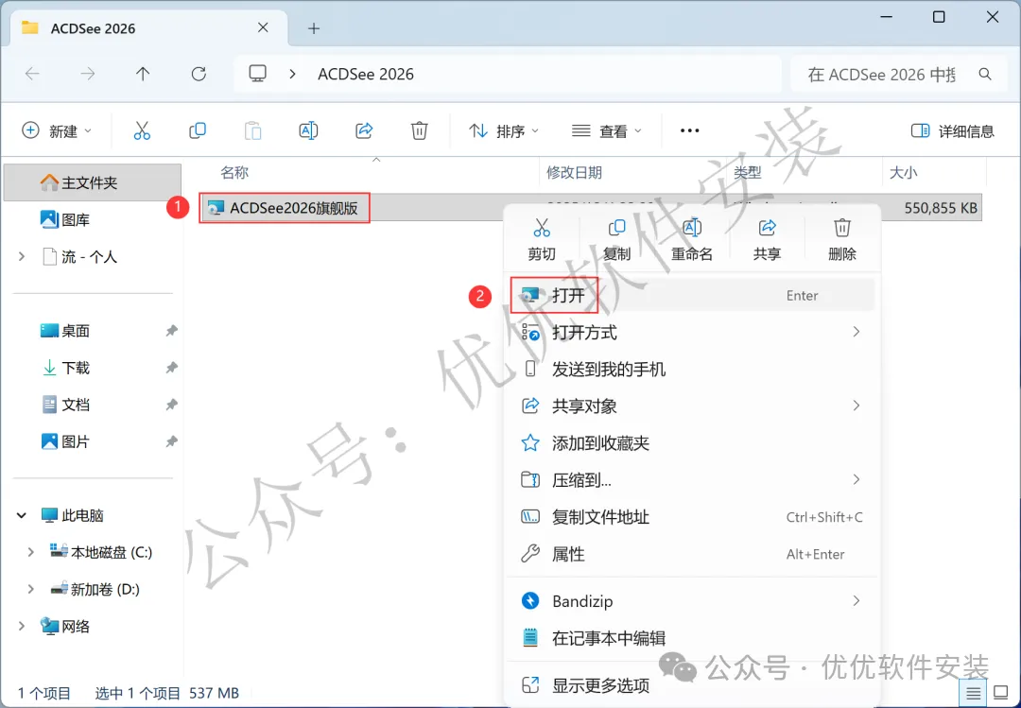Screen dimensions: 1021x708
Task: Open the 查看 view dropdown
Action: click(x=606, y=130)
